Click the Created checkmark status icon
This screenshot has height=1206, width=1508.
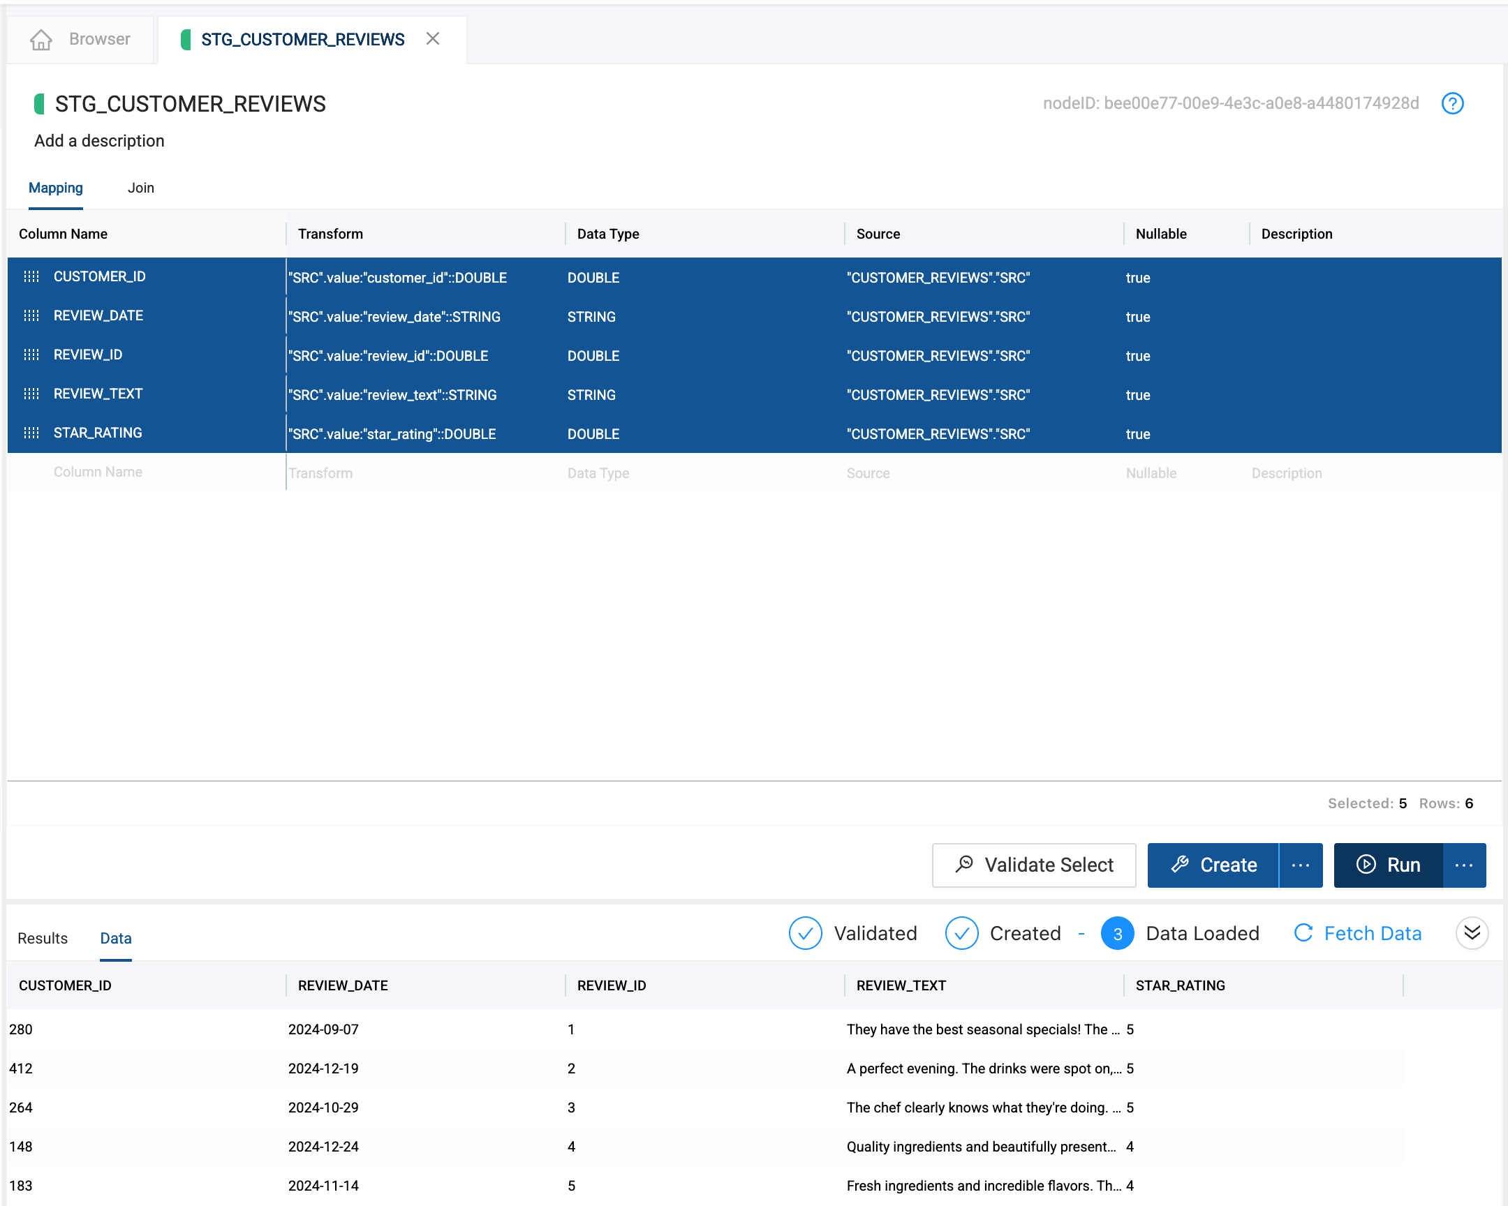point(961,933)
